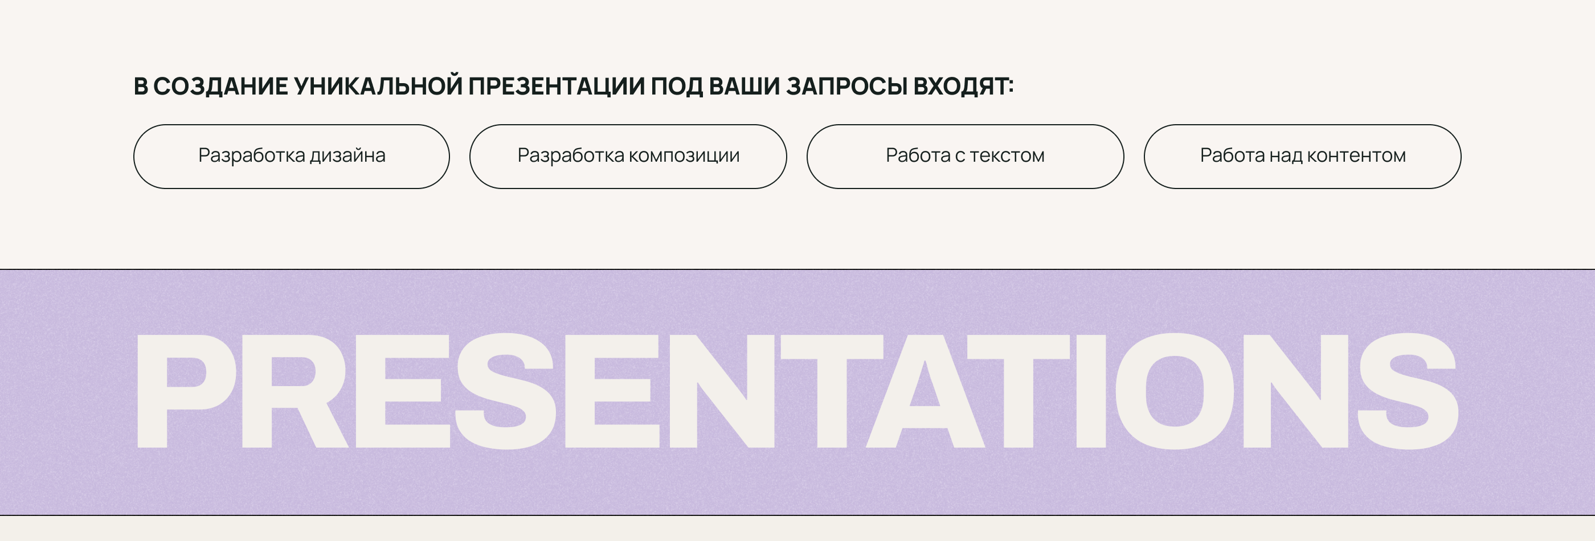Click the first "E" in PRESENTATIONS

coord(401,390)
